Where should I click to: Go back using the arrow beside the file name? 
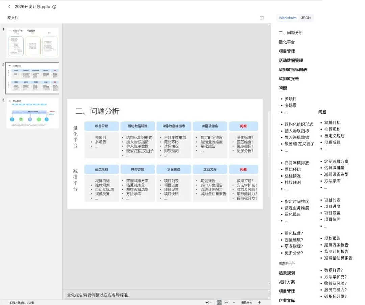tap(9, 6)
